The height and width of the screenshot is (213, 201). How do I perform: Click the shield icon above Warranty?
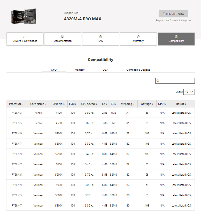click(x=138, y=37)
